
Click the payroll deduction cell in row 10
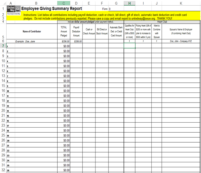tap(76, 60)
